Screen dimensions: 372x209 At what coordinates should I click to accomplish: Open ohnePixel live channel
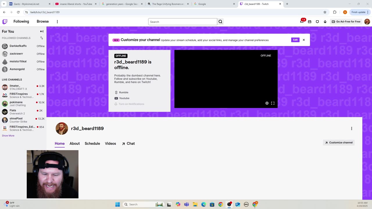coord(23,120)
